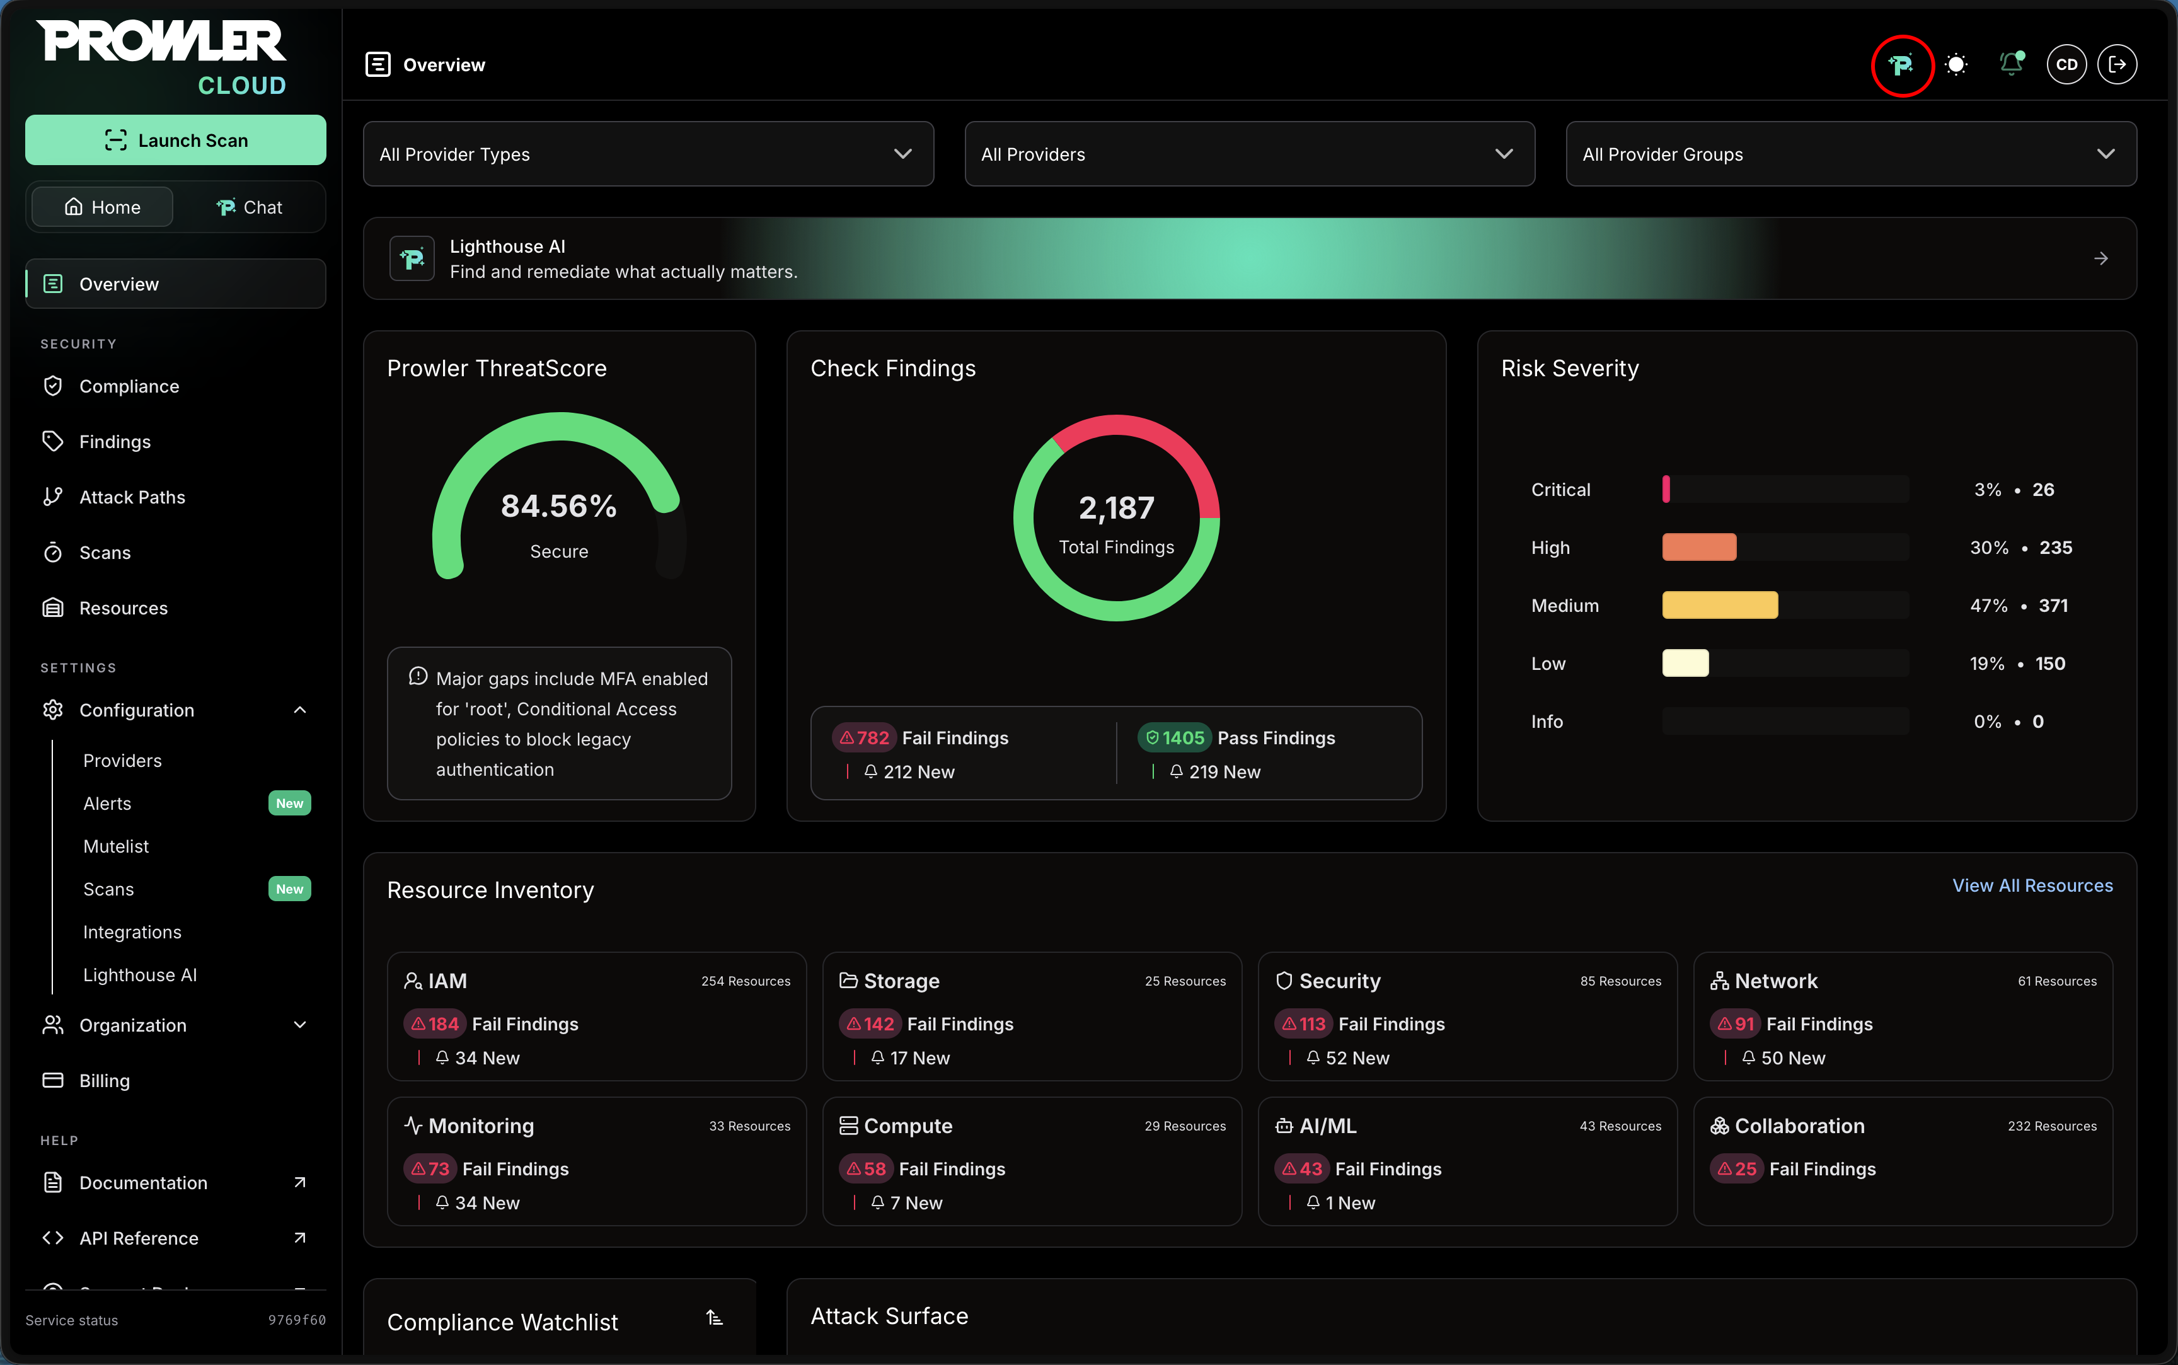Collapse the Configuration section chevron
The image size is (2178, 1365).
pyautogui.click(x=300, y=710)
